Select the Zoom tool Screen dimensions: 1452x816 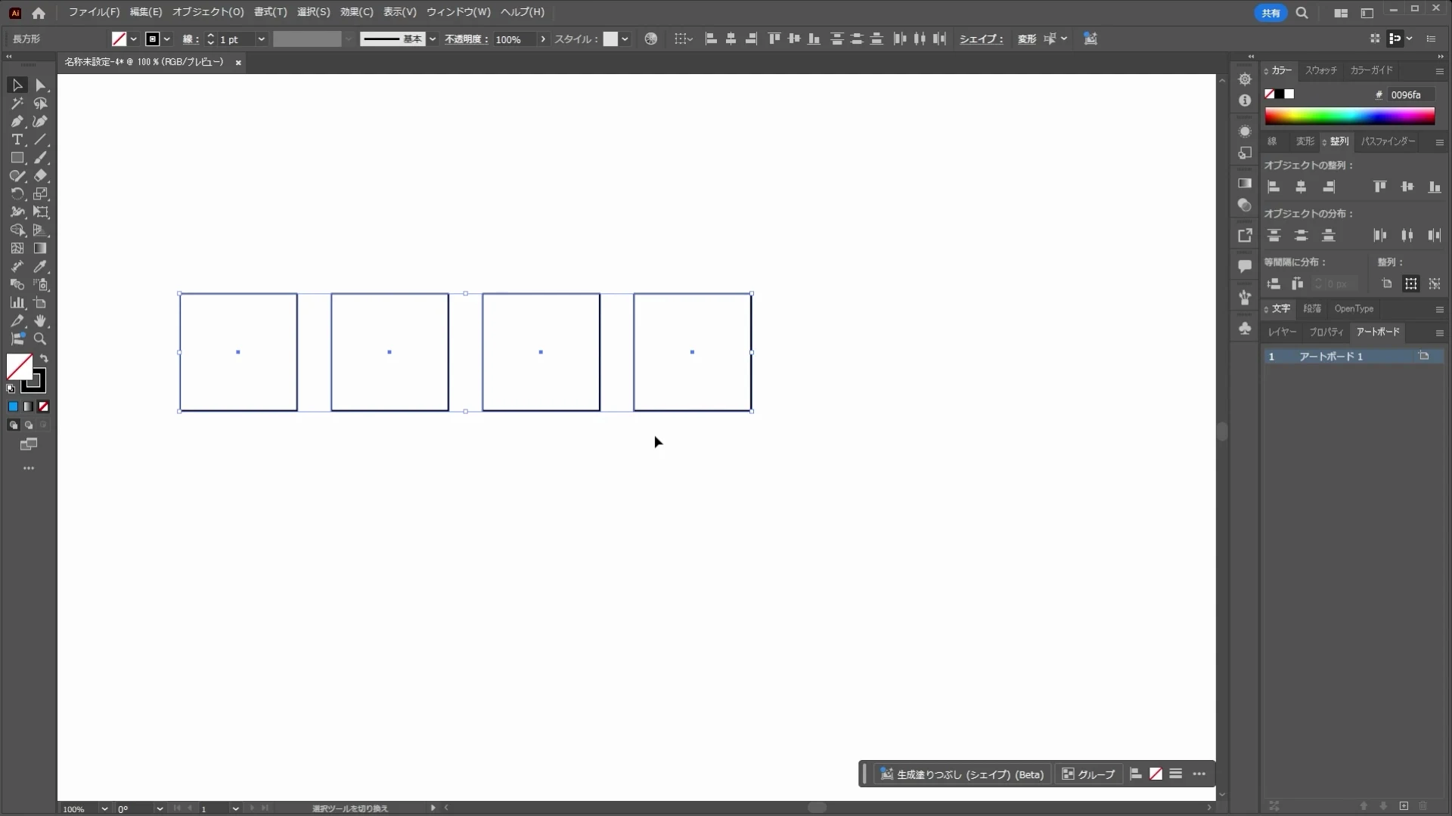41,339
